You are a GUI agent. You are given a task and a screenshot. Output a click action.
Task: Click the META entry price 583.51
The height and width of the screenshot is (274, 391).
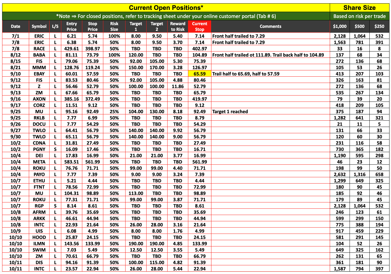71,162
